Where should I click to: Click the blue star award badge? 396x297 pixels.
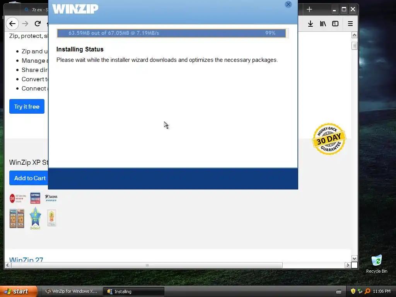tap(35, 218)
